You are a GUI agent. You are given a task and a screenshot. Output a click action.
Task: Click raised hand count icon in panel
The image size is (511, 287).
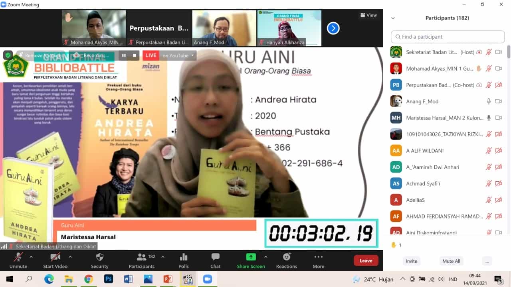[x=394, y=245]
